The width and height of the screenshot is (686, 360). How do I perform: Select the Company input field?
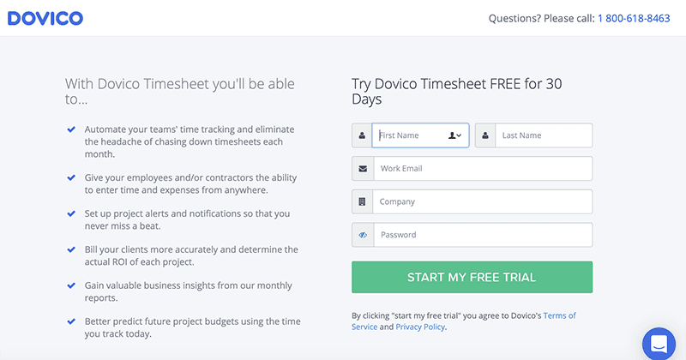coord(482,202)
